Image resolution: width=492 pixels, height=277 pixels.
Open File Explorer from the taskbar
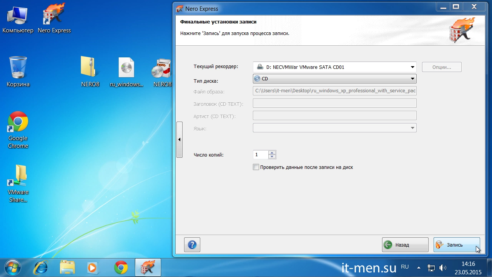point(67,267)
